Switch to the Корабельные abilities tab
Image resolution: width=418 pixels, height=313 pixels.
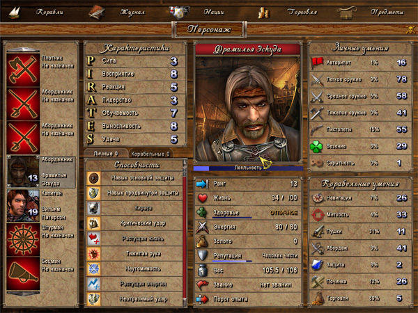pyautogui.click(x=150, y=154)
